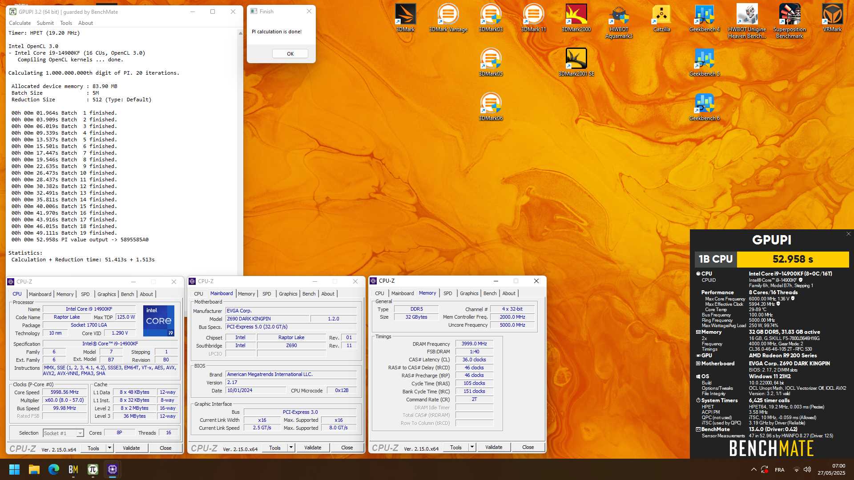Launch the VRMark desktop icon
The image size is (854, 480).
click(x=832, y=18)
